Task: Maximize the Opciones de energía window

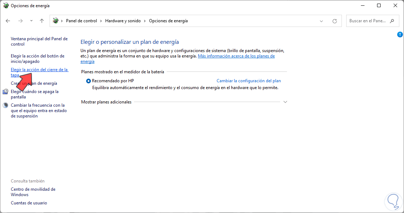Action: (379, 5)
